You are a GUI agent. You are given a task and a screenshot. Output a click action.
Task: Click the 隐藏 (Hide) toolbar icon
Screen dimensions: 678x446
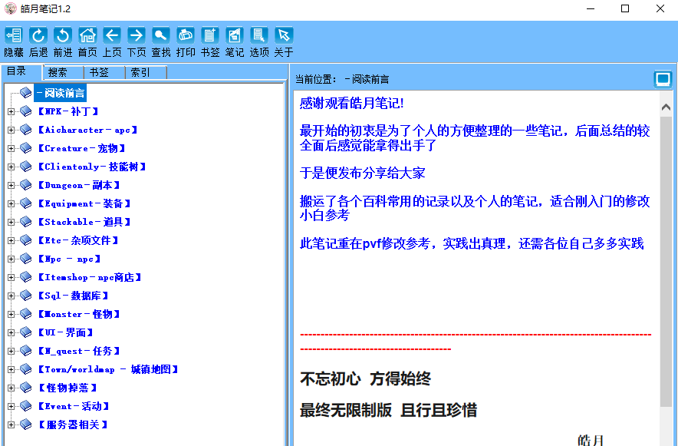click(x=13, y=35)
